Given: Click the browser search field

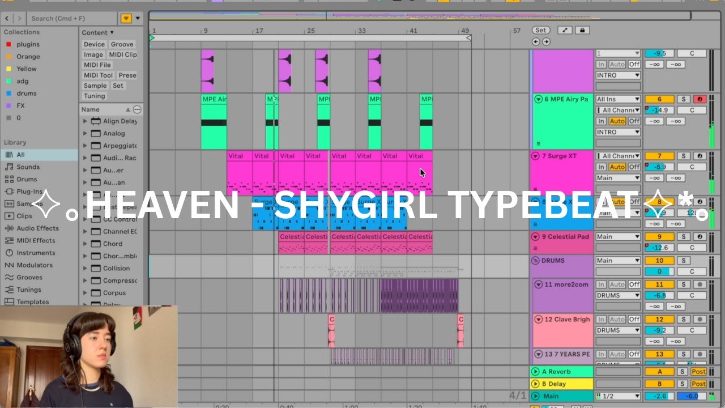Looking at the screenshot, I should 72,19.
